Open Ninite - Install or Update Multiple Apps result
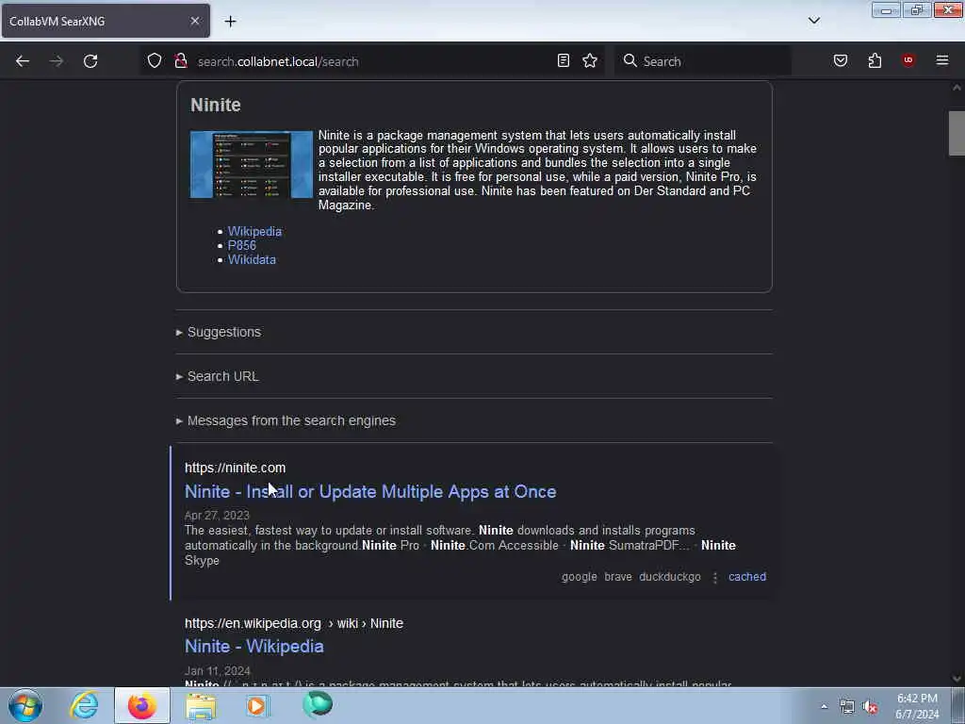Image resolution: width=965 pixels, height=724 pixels. pyautogui.click(x=369, y=491)
